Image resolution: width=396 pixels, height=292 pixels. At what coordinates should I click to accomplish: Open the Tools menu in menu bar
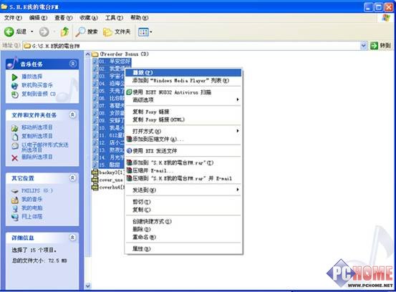click(114, 18)
